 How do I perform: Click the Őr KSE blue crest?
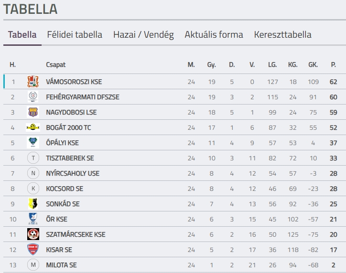pos(33,219)
